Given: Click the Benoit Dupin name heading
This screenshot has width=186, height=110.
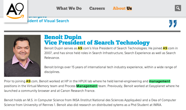Looking at the screenshot, I should (63, 37).
